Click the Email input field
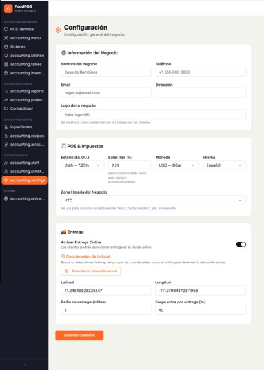Screen dimensions: 264x370 pos(106,93)
